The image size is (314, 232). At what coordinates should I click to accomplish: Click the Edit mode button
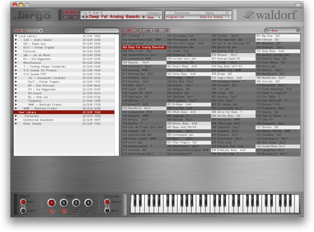coord(70,18)
